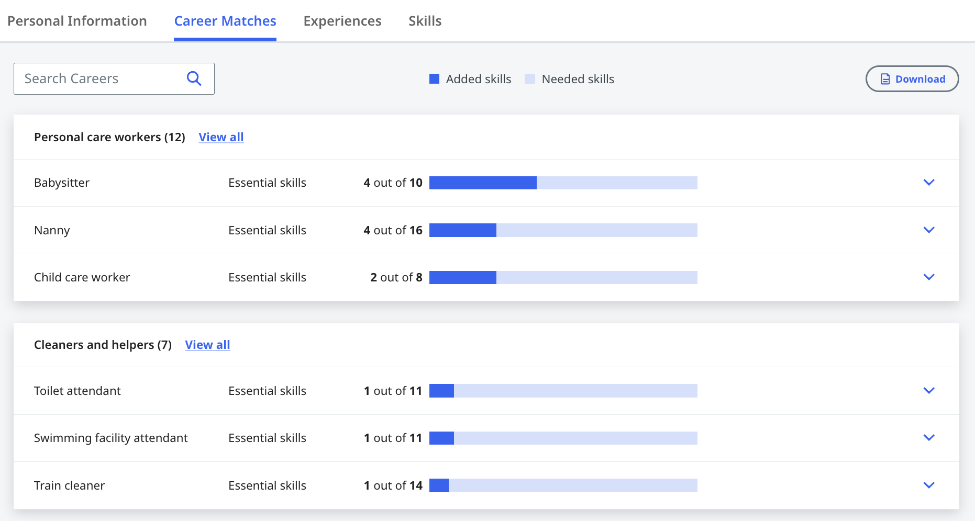Screen dimensions: 975x521
Task: Expand the Babysitter row chevron
Action: (929, 183)
